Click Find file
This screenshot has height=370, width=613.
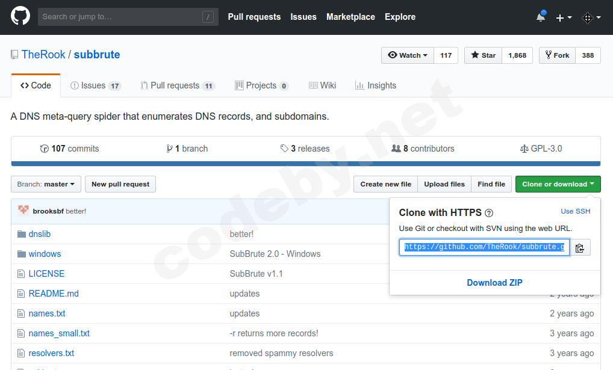(491, 184)
